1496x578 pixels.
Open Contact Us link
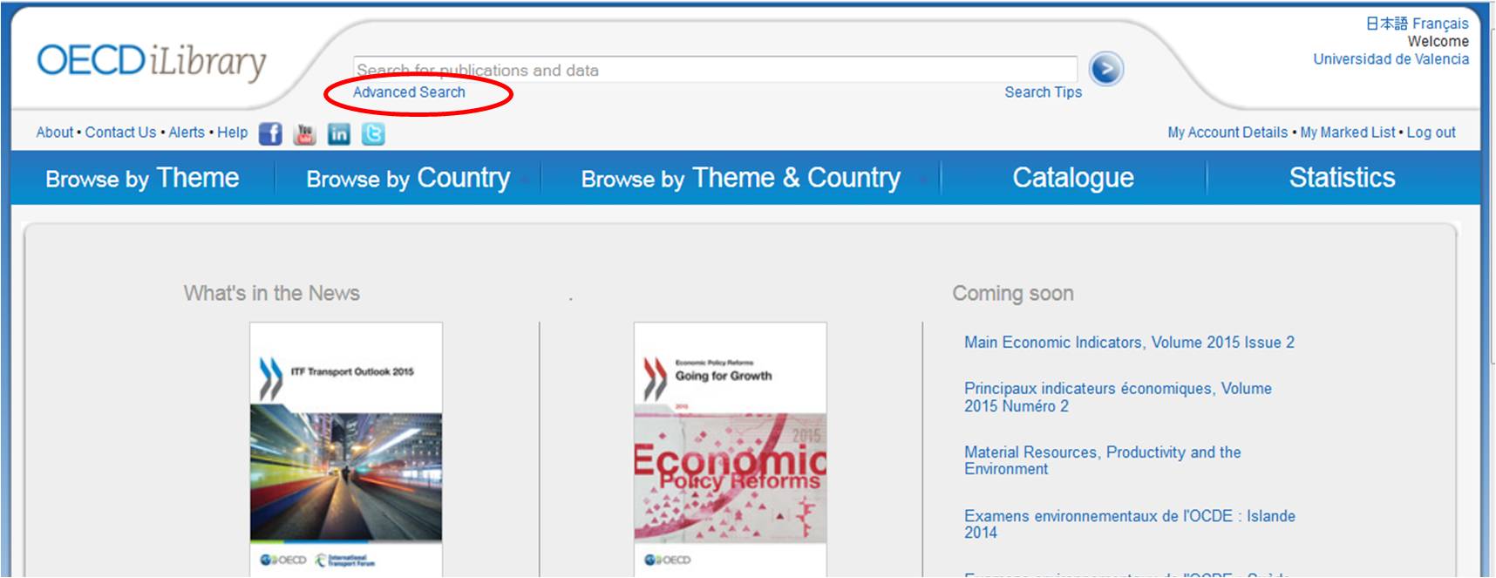pyautogui.click(x=120, y=133)
